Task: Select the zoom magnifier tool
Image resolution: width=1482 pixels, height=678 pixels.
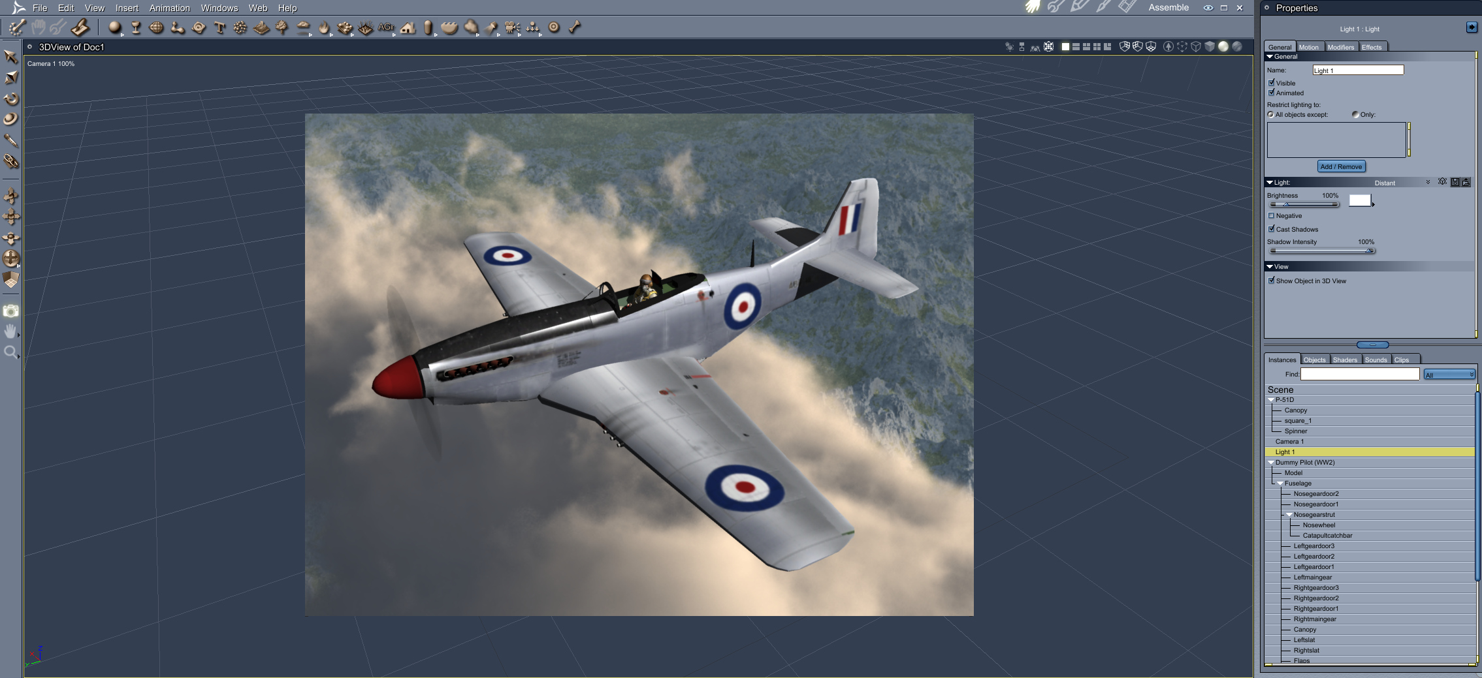Action: point(10,353)
